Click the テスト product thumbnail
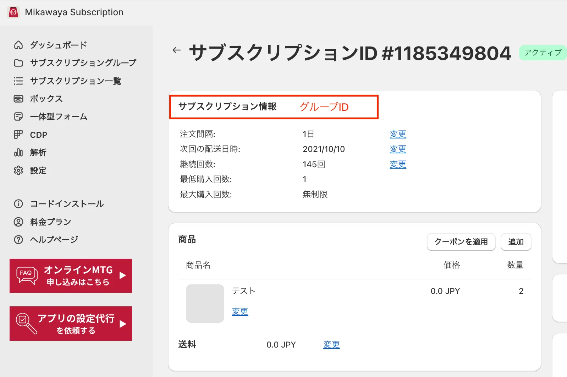 (x=205, y=304)
